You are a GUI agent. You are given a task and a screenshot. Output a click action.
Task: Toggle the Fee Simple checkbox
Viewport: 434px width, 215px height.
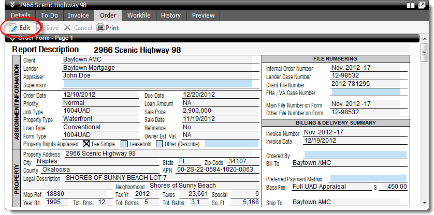(86, 144)
